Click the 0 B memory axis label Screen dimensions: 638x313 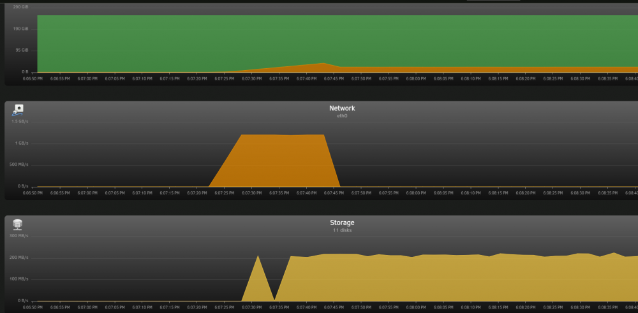(25, 72)
